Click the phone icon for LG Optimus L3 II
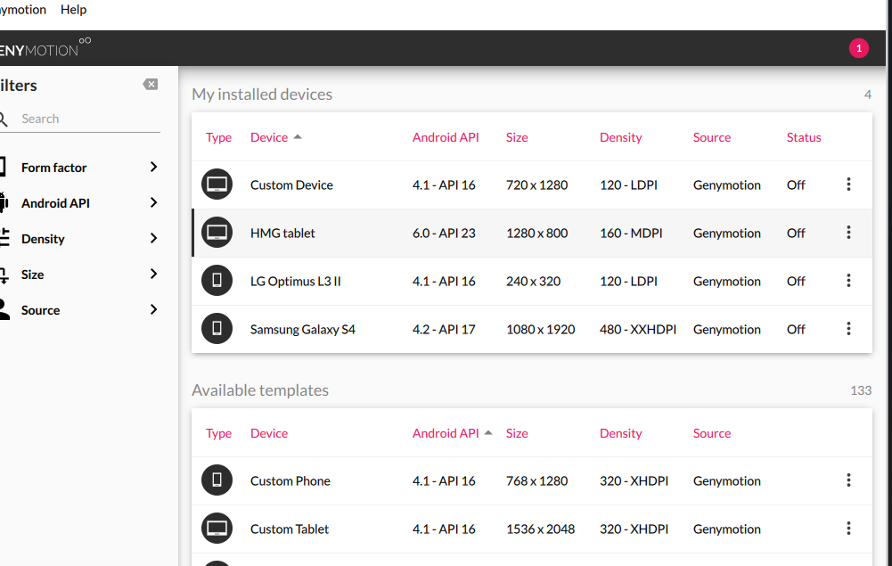Screen dimensions: 892x566 pyautogui.click(x=217, y=281)
